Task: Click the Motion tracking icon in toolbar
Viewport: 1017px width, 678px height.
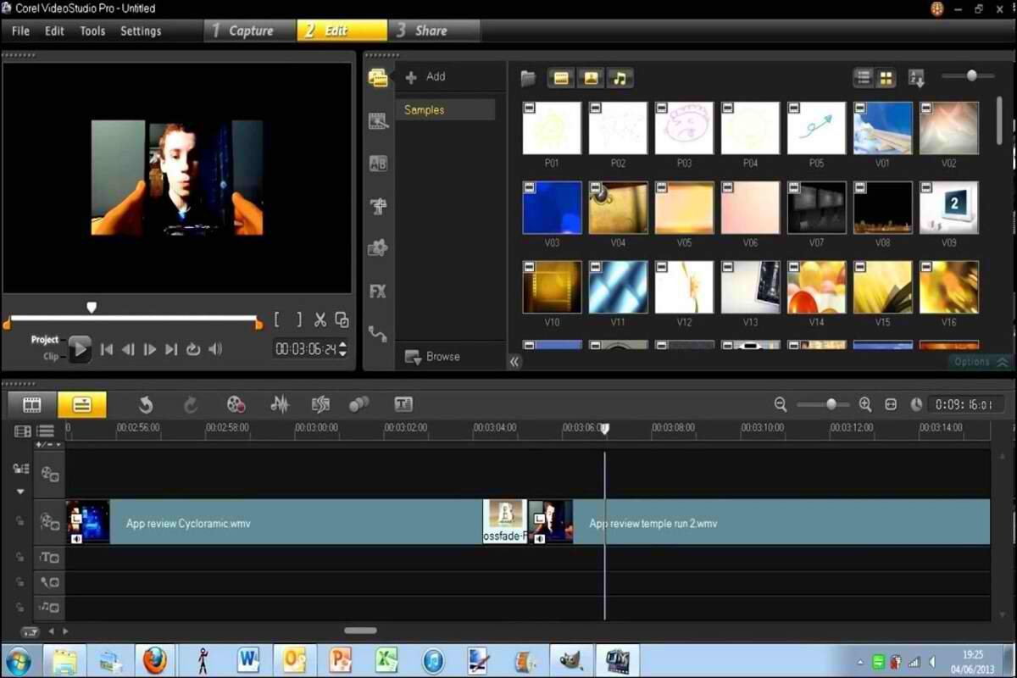Action: [359, 404]
